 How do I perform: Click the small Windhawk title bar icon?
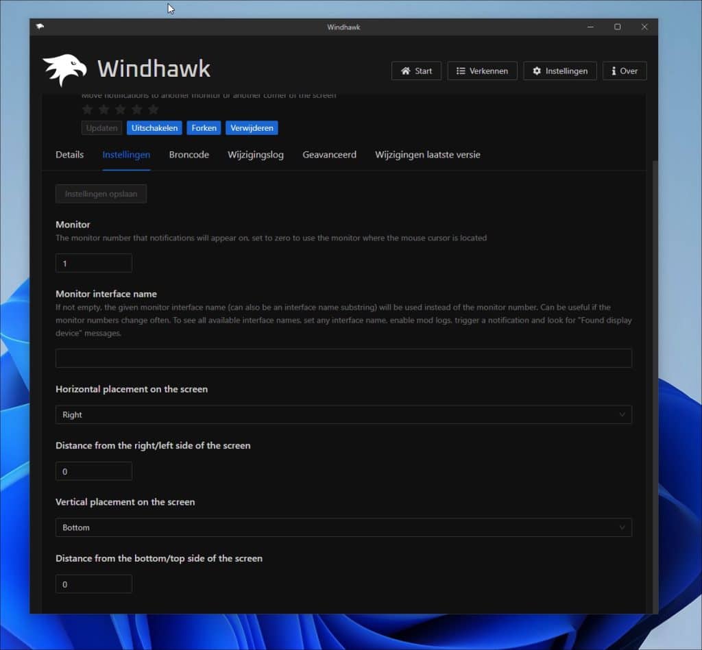[40, 27]
